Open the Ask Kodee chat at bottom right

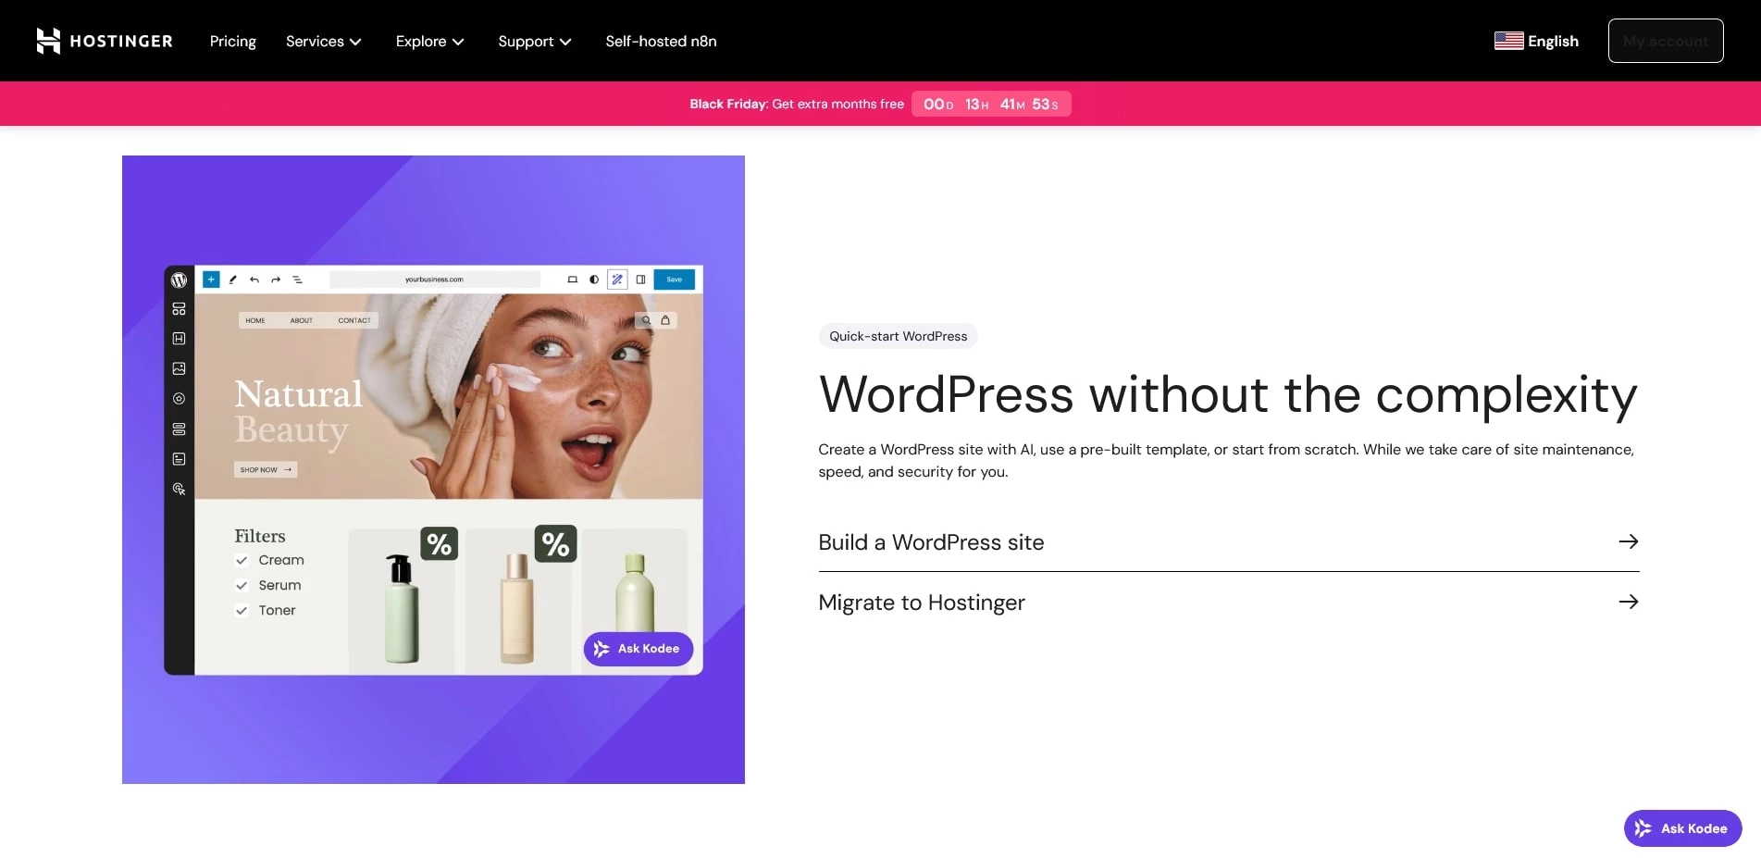tap(1681, 828)
